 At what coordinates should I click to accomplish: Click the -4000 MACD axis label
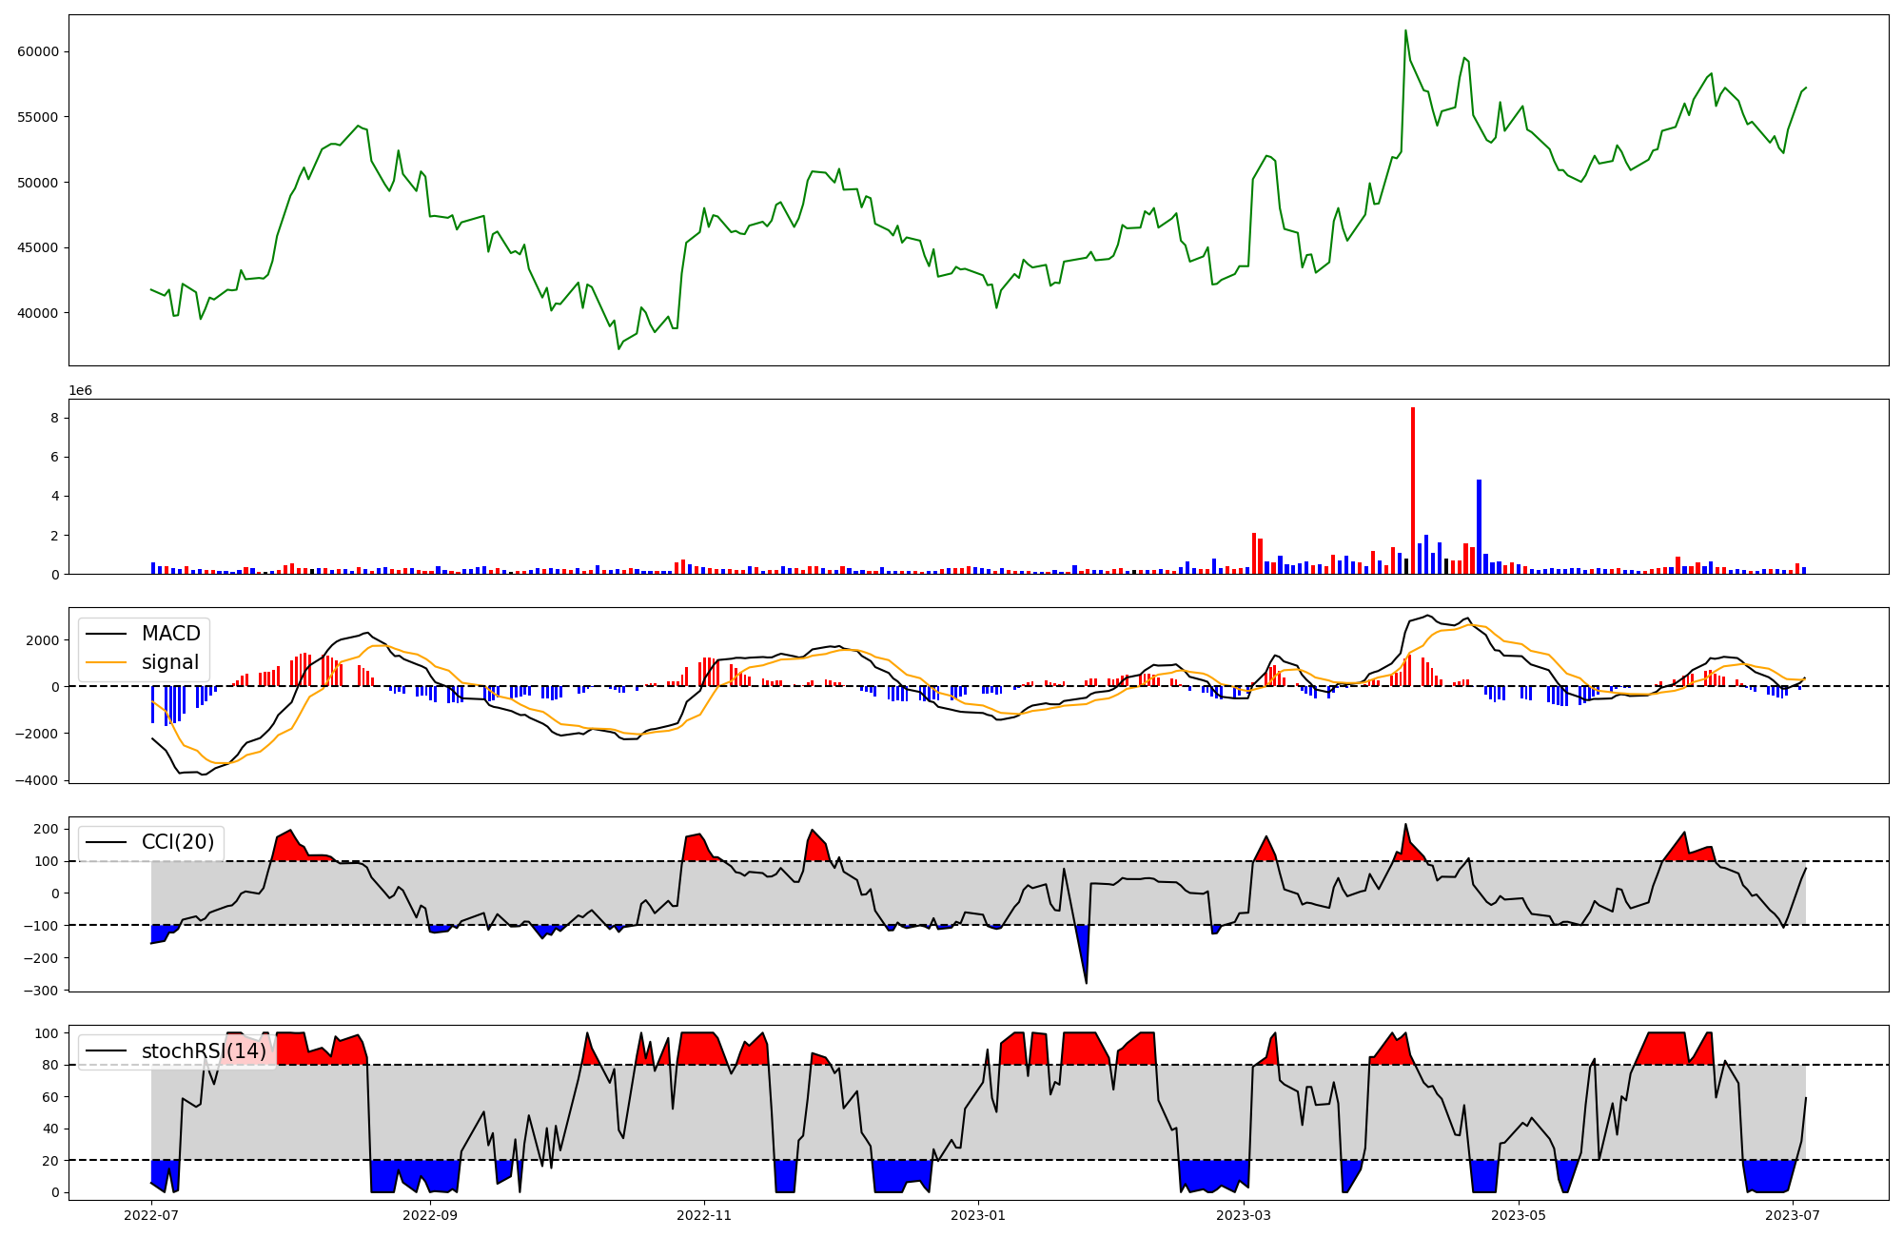[x=34, y=780]
